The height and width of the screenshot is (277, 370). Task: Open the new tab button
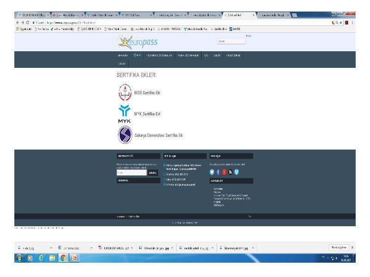coord(294,15)
